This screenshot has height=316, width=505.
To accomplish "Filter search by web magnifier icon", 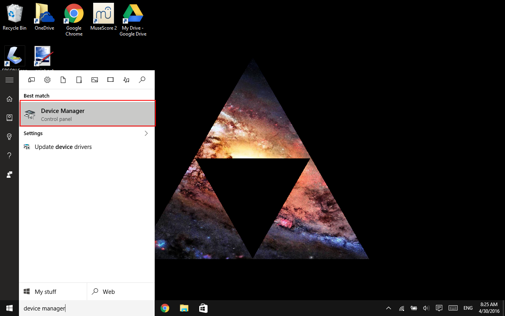I will tap(142, 80).
